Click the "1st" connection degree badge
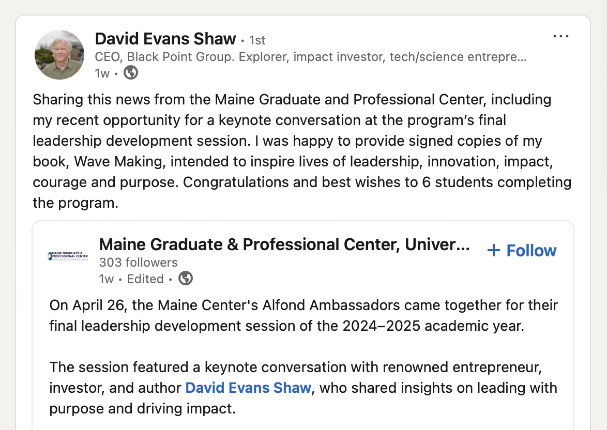Image resolution: width=607 pixels, height=430 pixels. click(x=257, y=40)
